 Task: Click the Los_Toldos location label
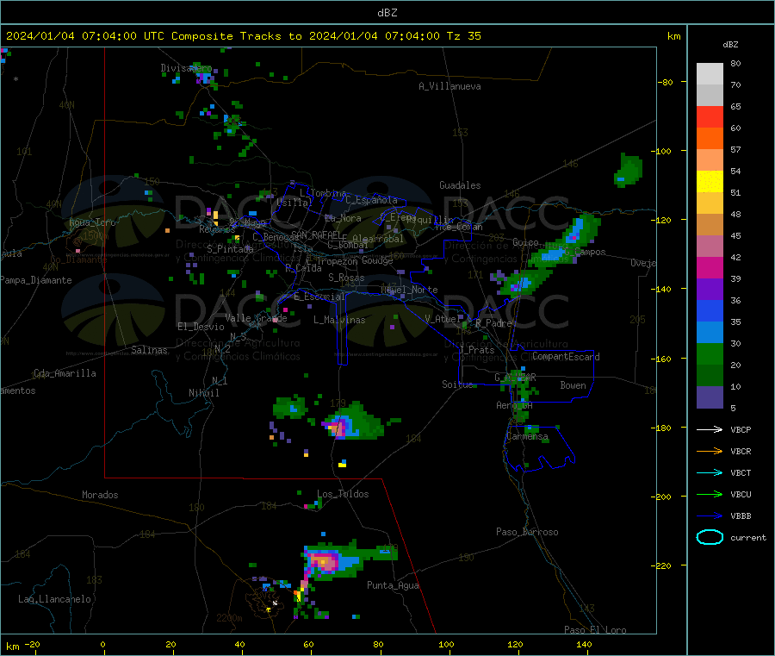pyautogui.click(x=343, y=494)
